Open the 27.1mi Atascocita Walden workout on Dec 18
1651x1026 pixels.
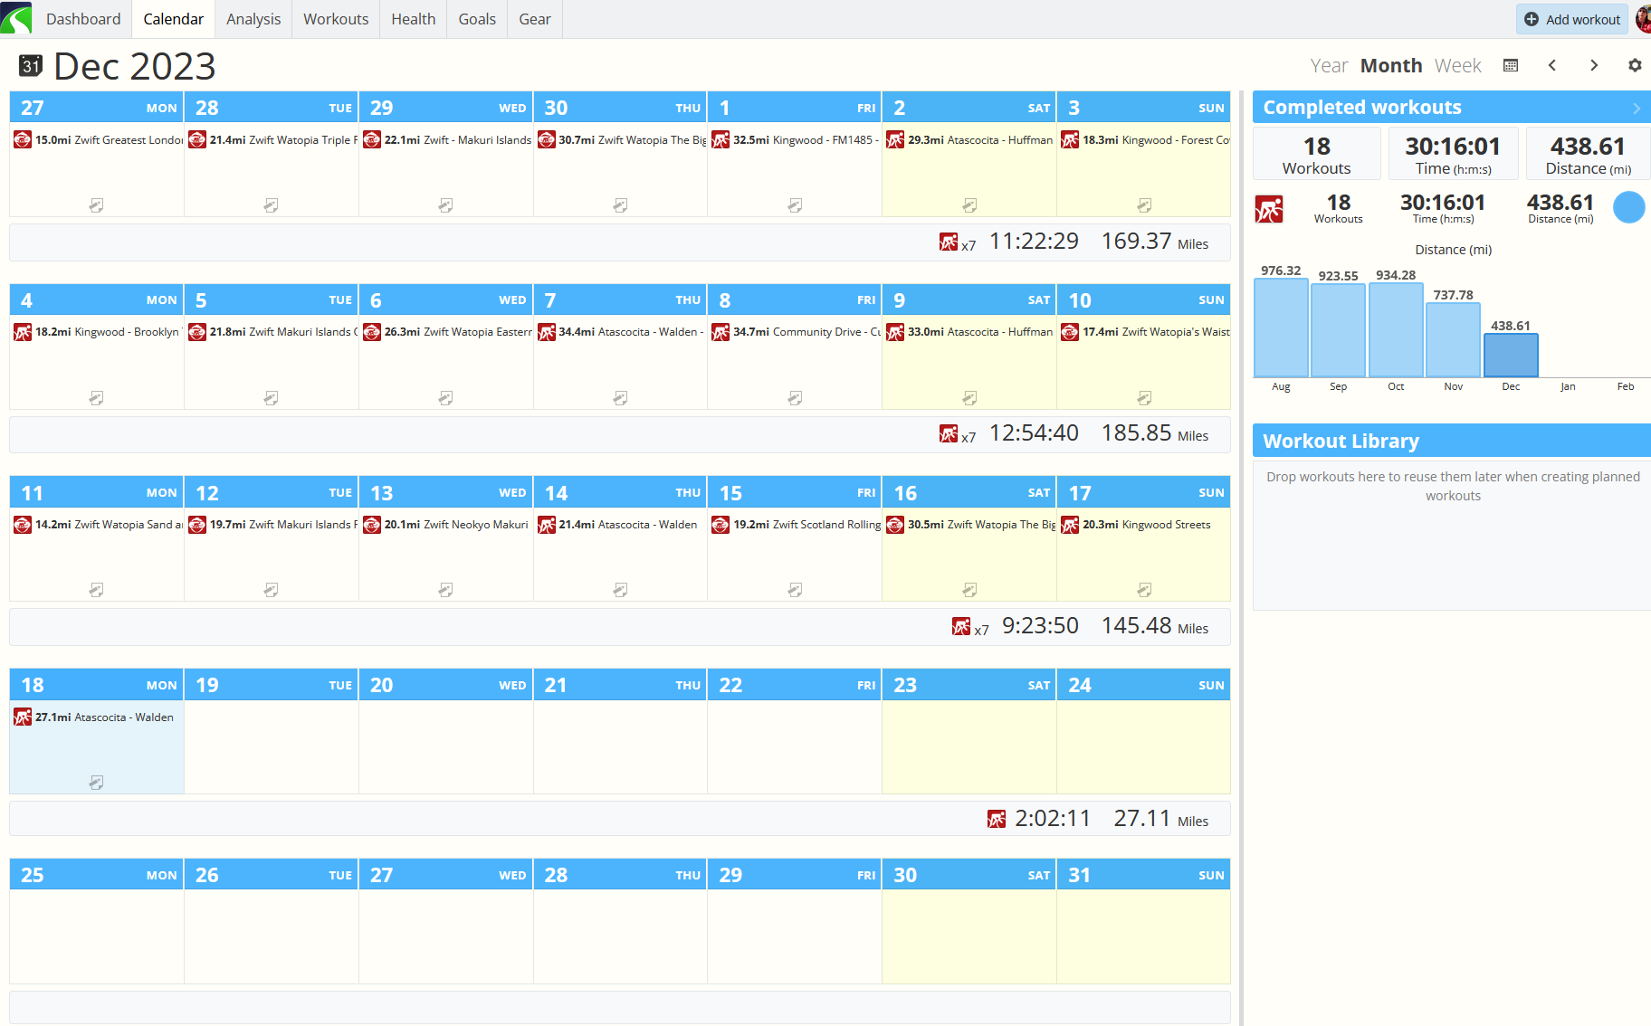(x=98, y=717)
